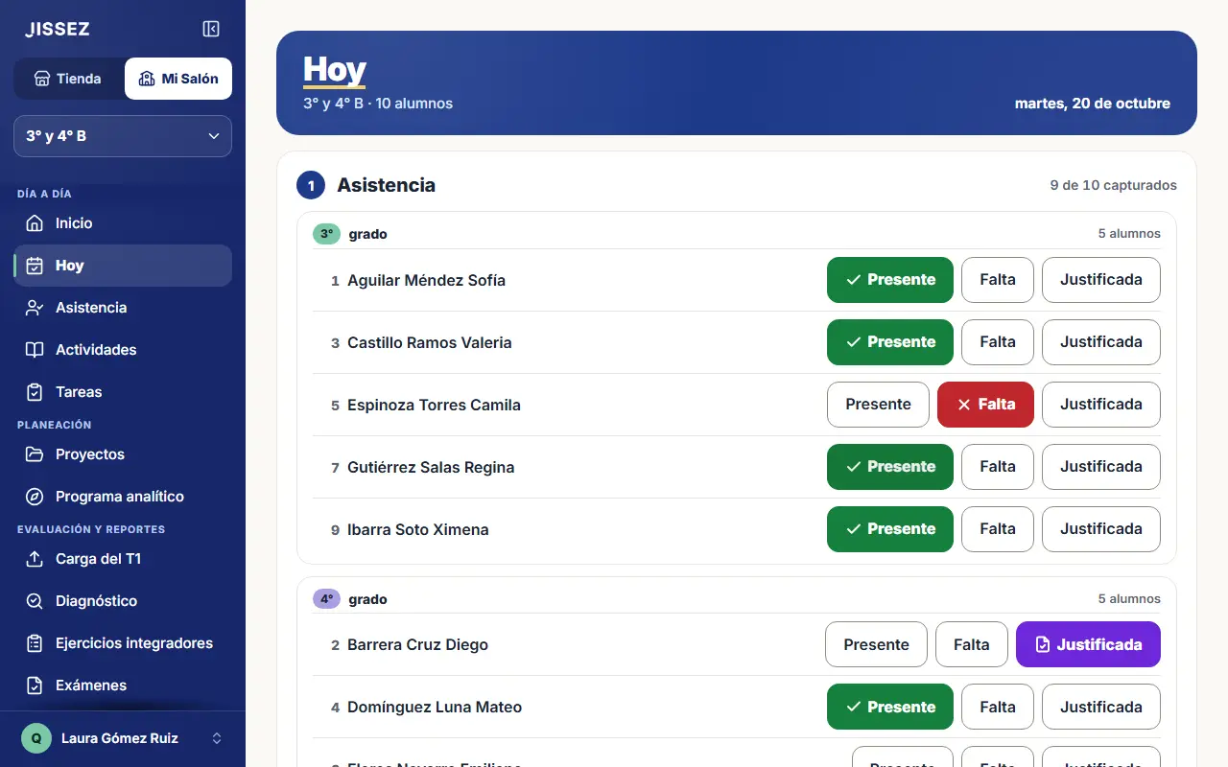Click the school icon in Mi Salón tab

click(147, 79)
